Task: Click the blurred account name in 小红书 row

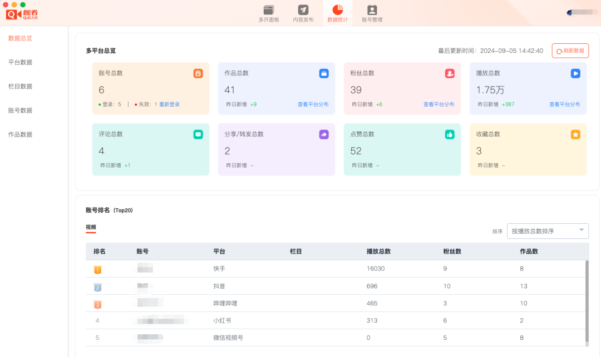Action: click(161, 320)
